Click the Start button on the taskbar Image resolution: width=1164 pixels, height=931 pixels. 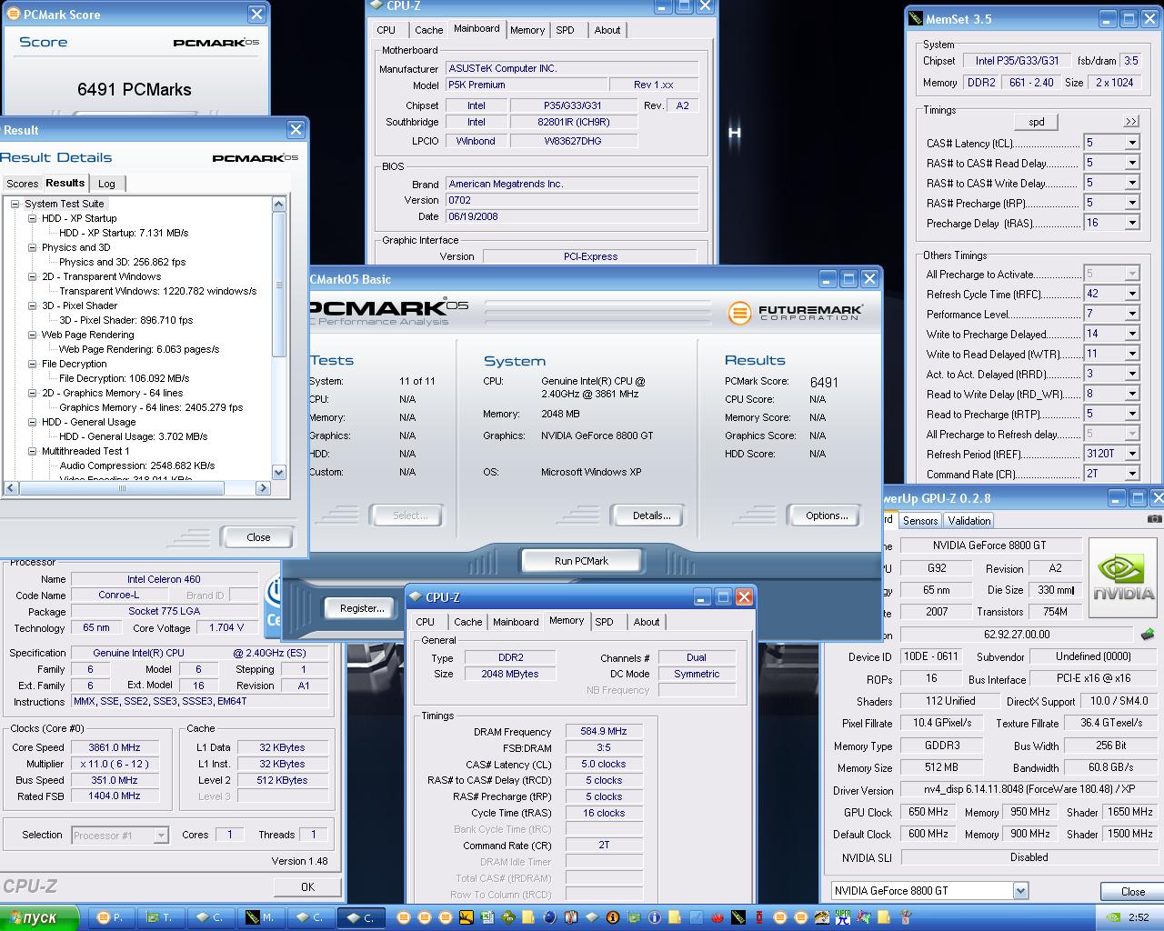point(38,917)
